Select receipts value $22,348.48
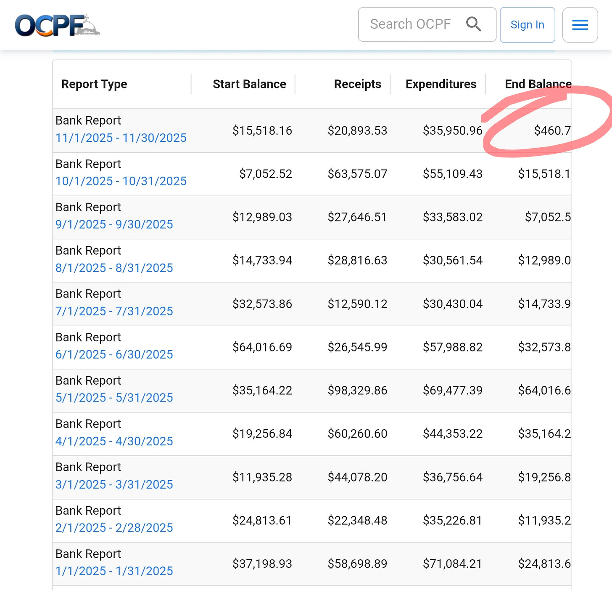This screenshot has height=590, width=612. [x=357, y=521]
